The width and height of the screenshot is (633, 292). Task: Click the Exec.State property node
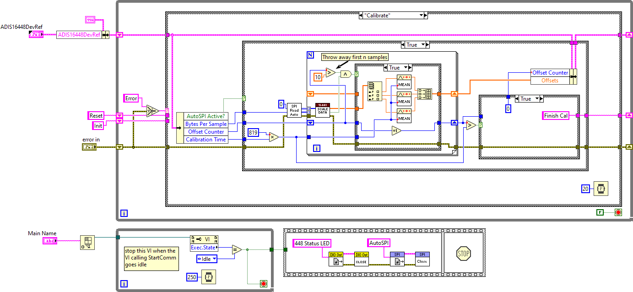204,248
